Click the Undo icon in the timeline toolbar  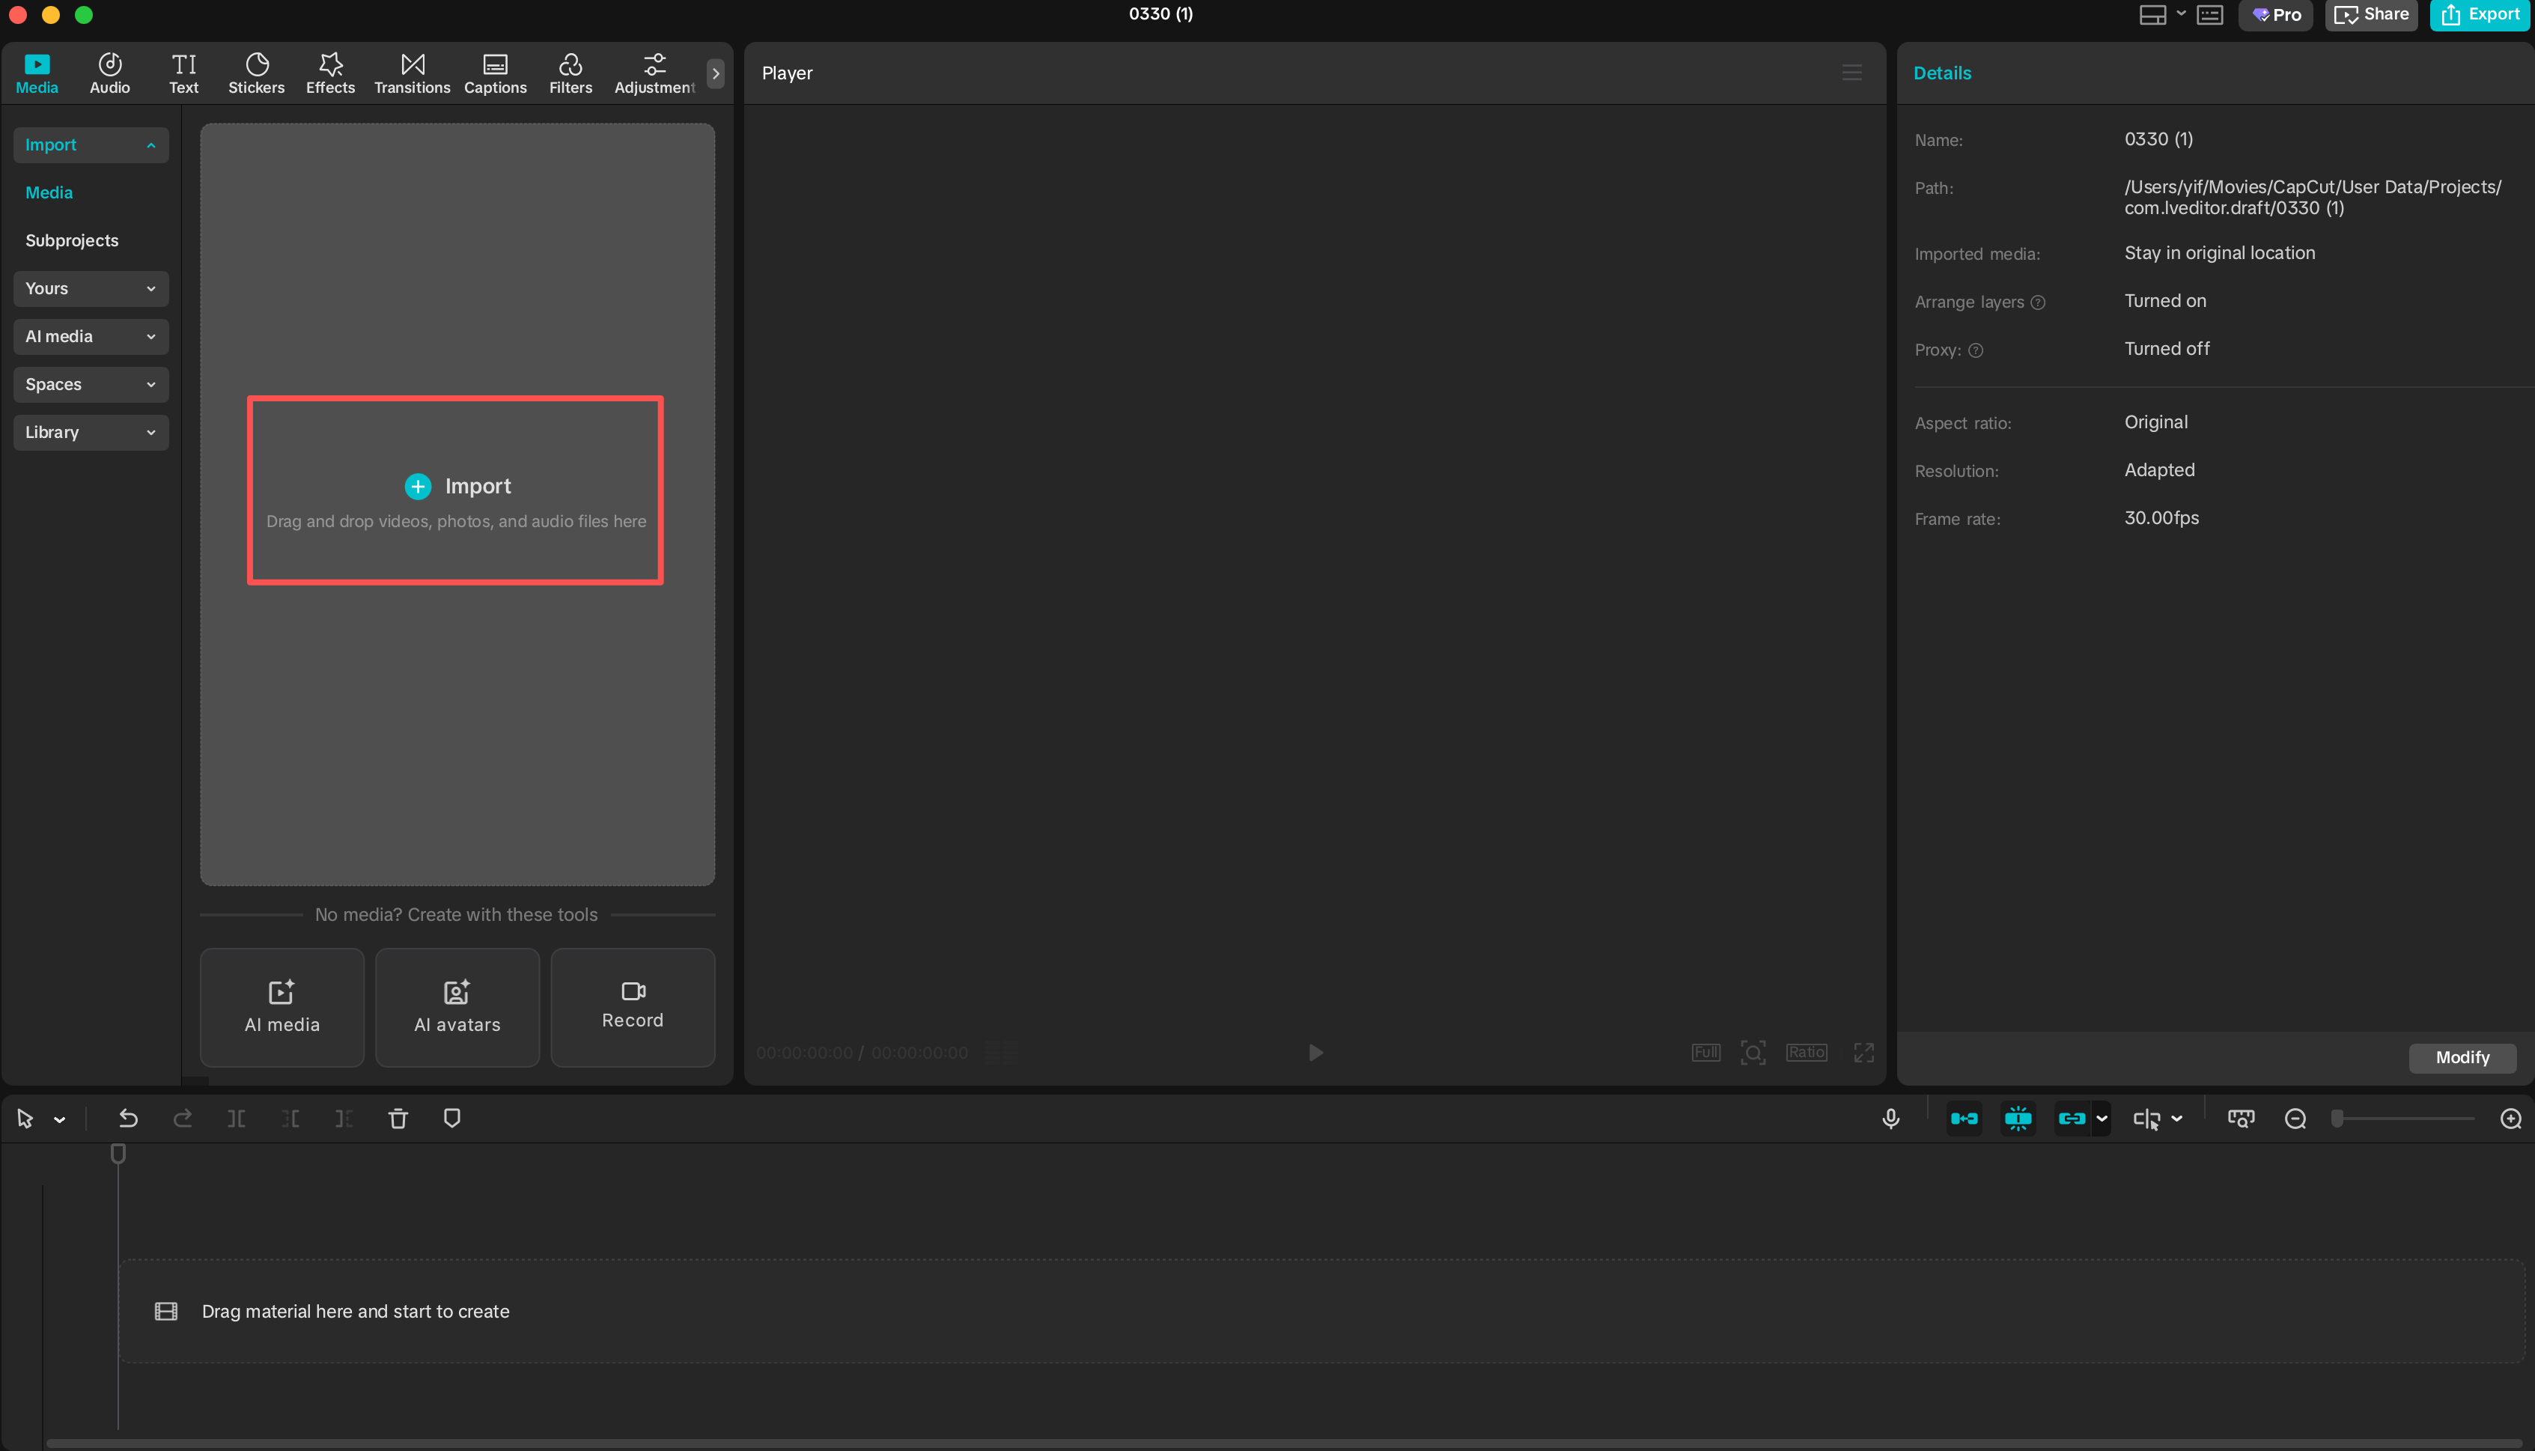coord(129,1118)
